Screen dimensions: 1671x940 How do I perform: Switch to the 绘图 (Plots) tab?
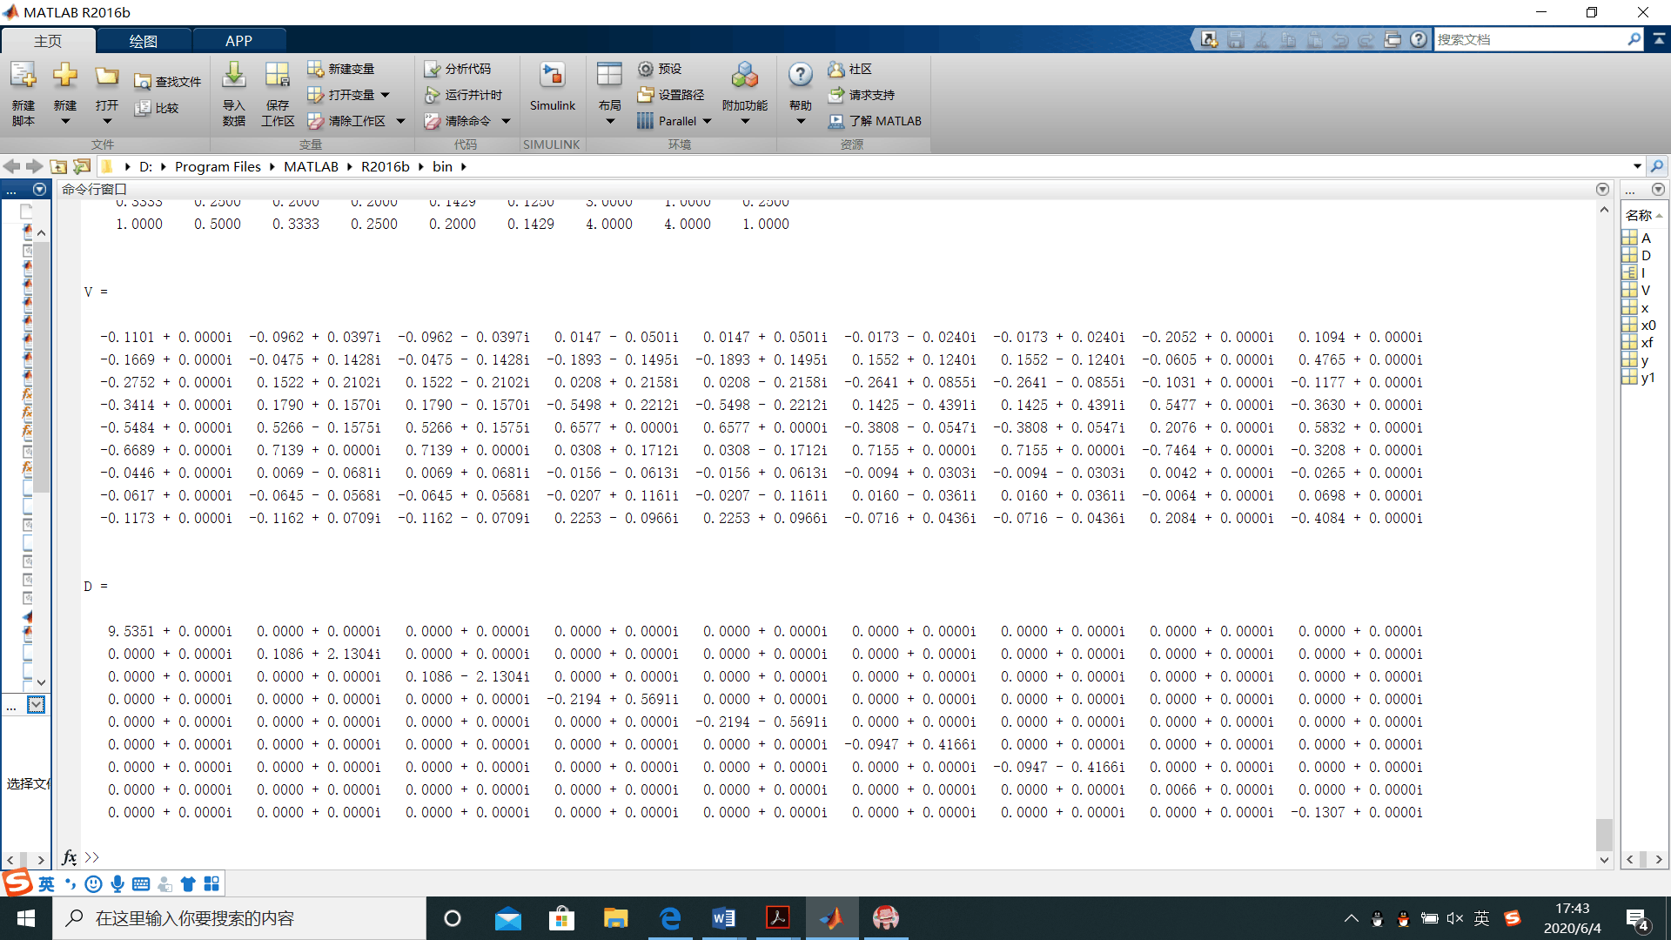tap(144, 41)
